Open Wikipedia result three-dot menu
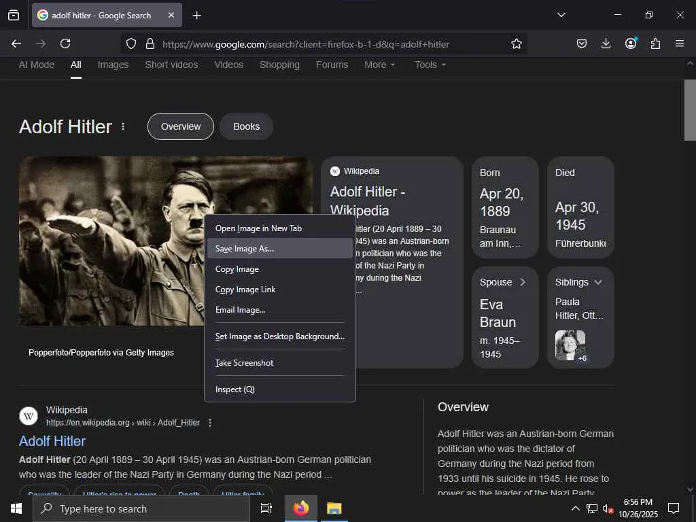The height and width of the screenshot is (522, 696). [210, 423]
